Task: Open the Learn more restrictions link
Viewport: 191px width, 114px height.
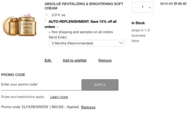Action: coord(59,97)
